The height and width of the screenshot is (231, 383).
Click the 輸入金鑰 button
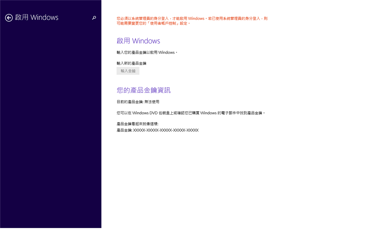[128, 71]
